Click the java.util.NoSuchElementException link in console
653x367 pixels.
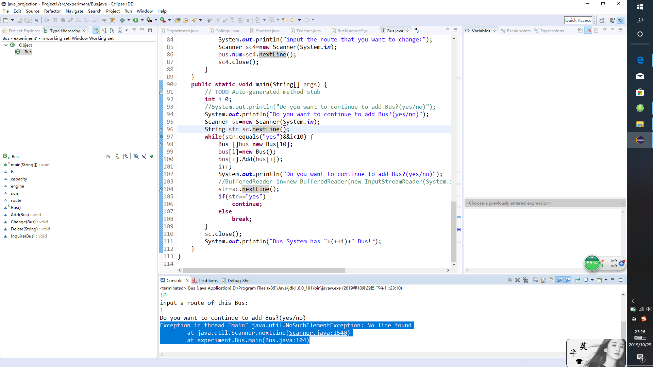306,325
